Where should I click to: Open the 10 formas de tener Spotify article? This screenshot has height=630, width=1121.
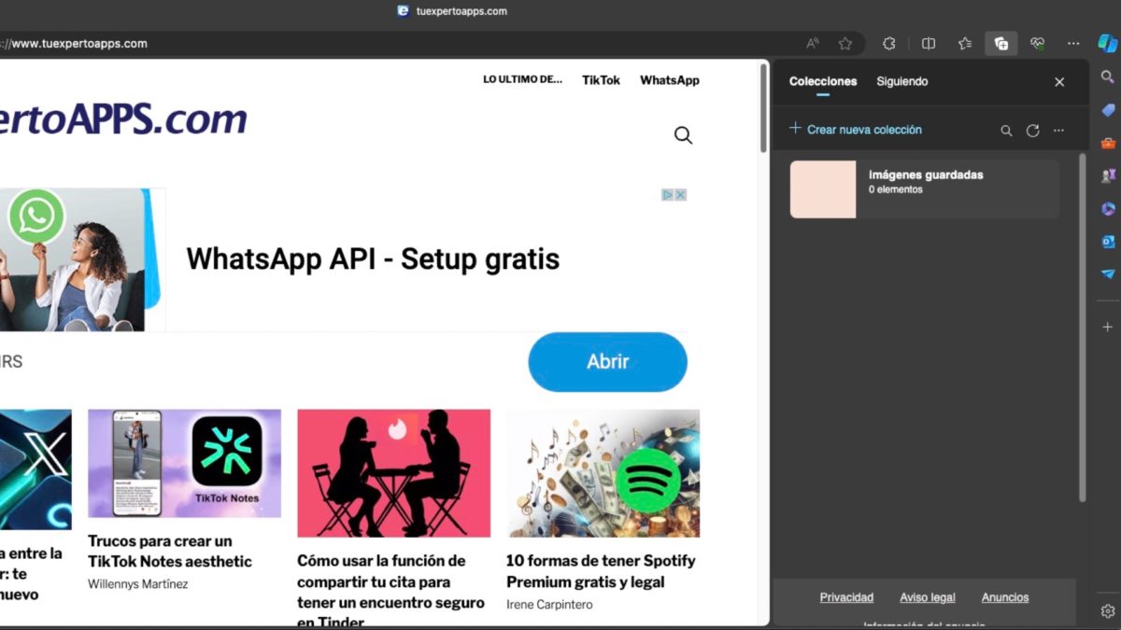coord(601,571)
